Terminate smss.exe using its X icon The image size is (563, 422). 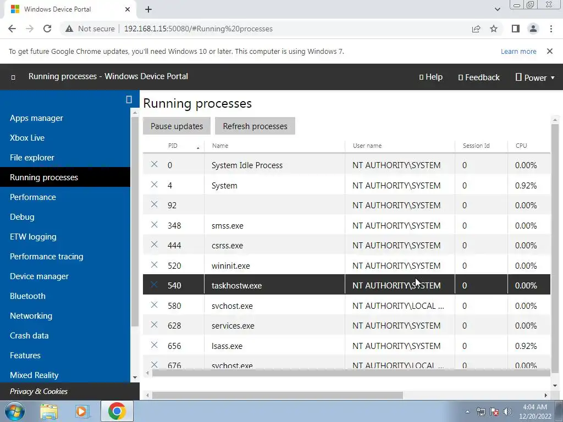[x=154, y=225]
